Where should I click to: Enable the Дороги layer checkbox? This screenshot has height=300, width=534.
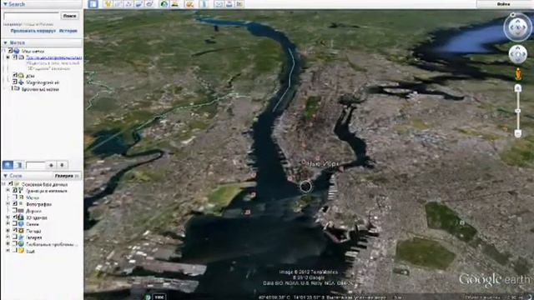15,211
